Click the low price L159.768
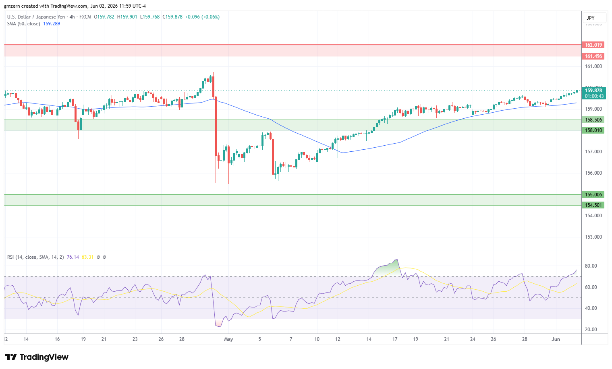 [150, 17]
